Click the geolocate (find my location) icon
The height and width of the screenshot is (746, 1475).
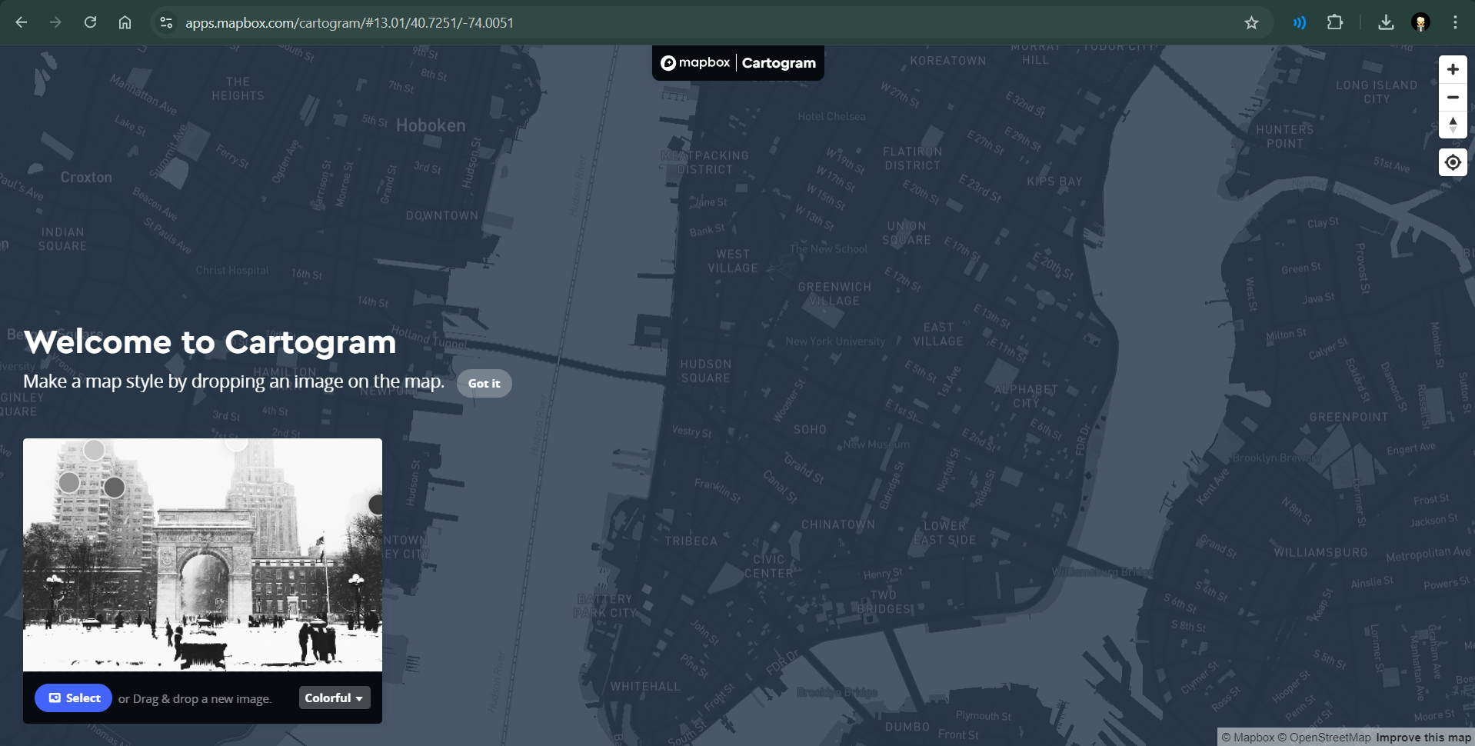pyautogui.click(x=1453, y=162)
